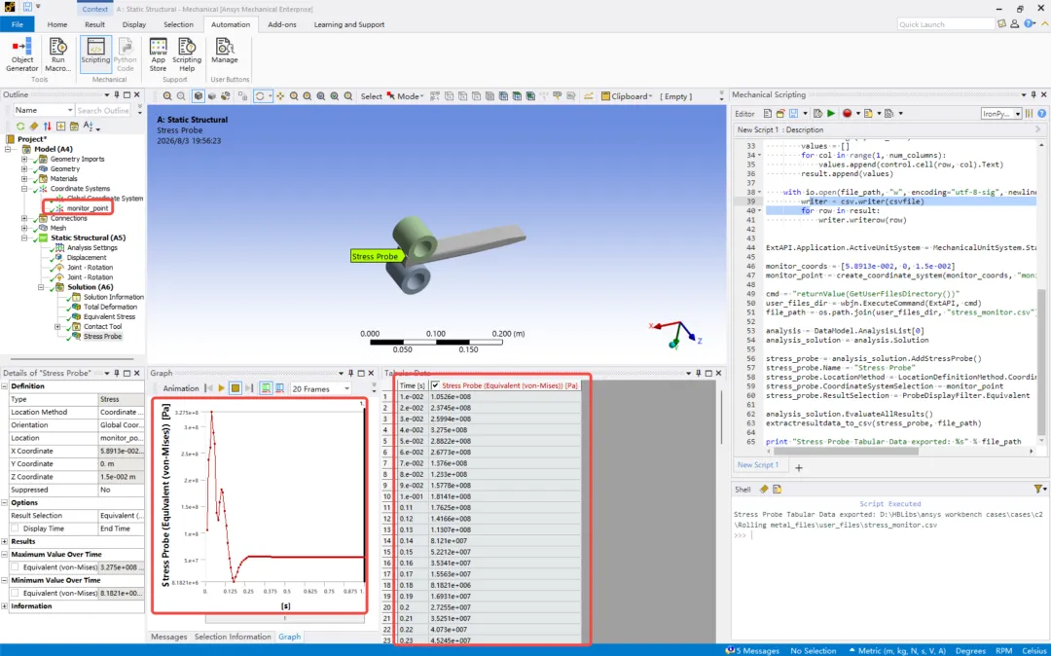Toggle Maximum Equivalent (von-Mises) parameter checkbox
The height and width of the screenshot is (656, 1051).
pos(15,566)
